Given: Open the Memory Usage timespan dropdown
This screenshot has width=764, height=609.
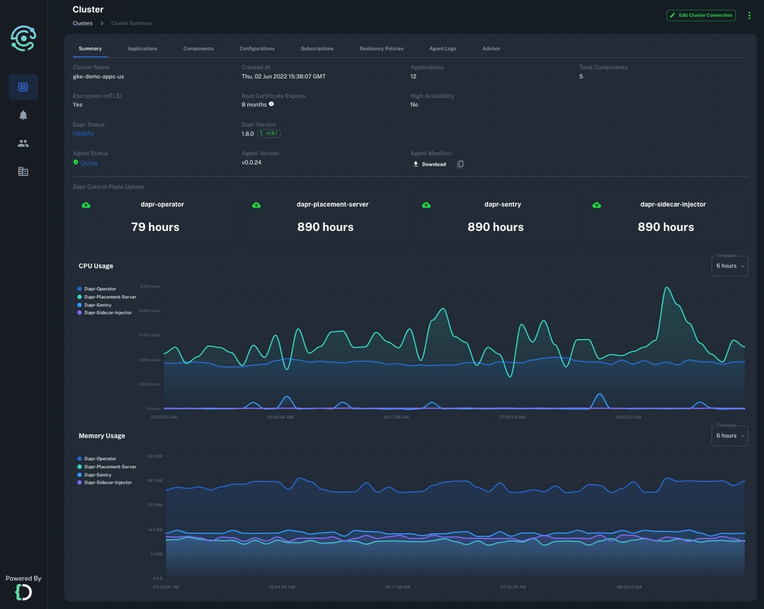Looking at the screenshot, I should (730, 436).
